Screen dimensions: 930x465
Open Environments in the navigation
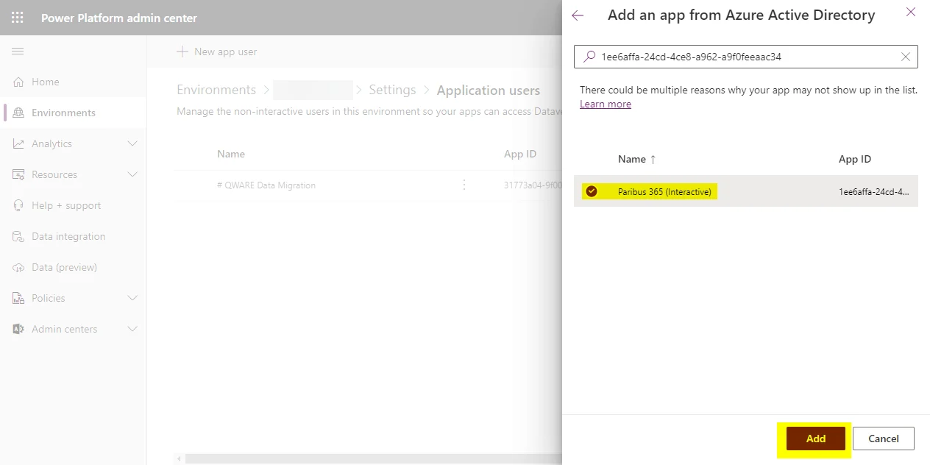click(73, 113)
